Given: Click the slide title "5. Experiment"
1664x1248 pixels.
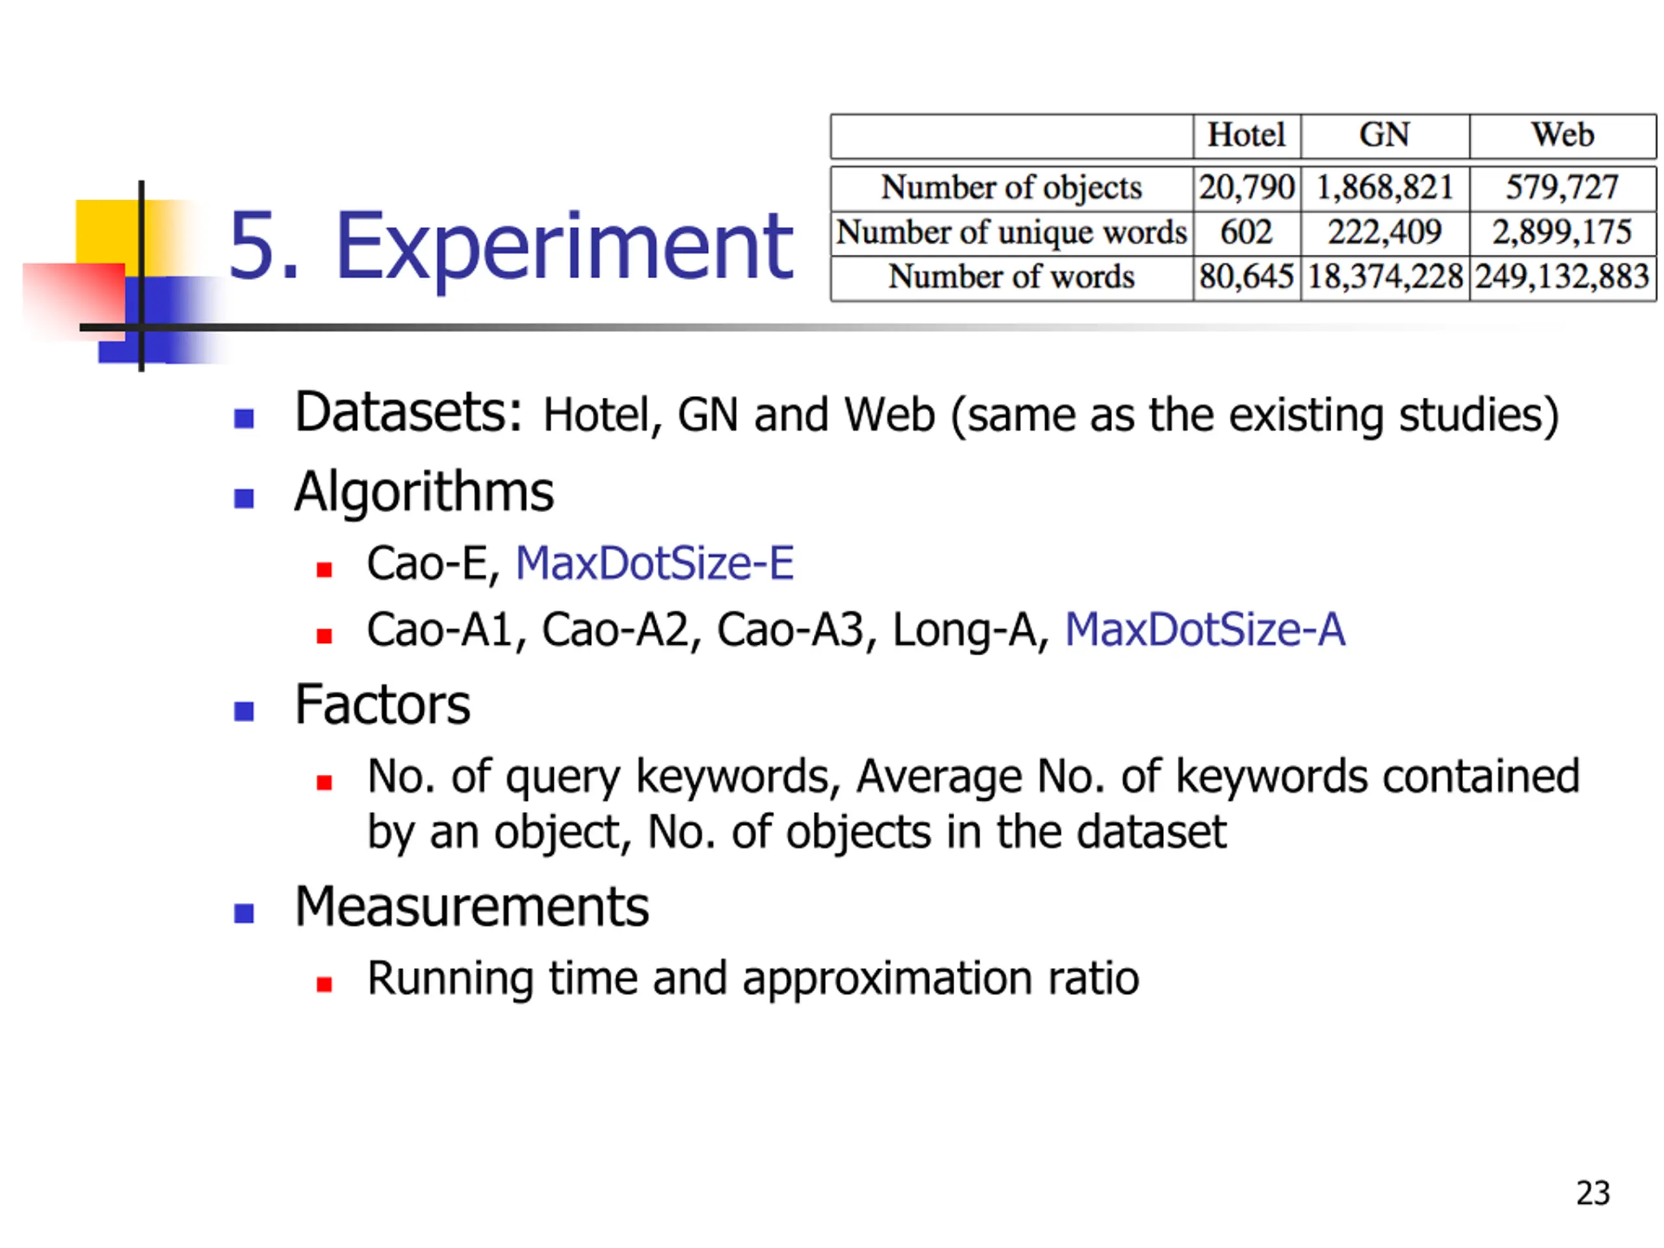Looking at the screenshot, I should tap(511, 247).
